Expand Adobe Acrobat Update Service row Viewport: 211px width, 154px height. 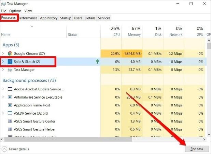coord(3,89)
